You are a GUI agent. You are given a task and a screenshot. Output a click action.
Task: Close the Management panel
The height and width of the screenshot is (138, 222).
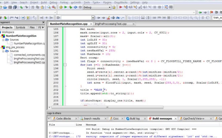[x=43, y=22]
